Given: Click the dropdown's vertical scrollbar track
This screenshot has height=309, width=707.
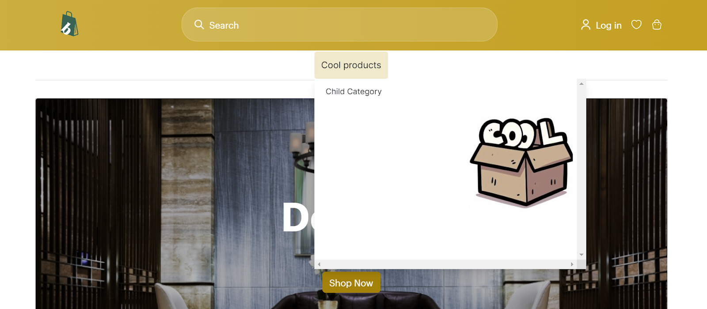Looking at the screenshot, I should [582, 169].
